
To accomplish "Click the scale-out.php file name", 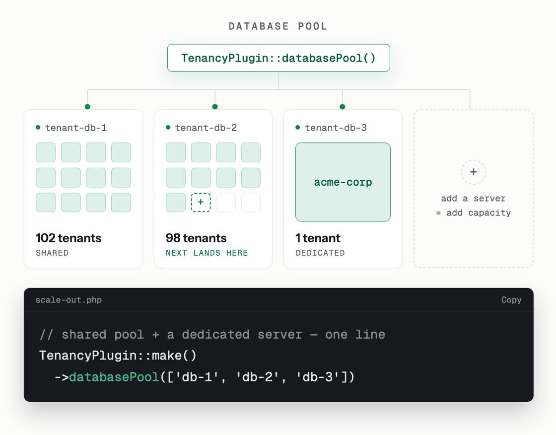I will (69, 300).
